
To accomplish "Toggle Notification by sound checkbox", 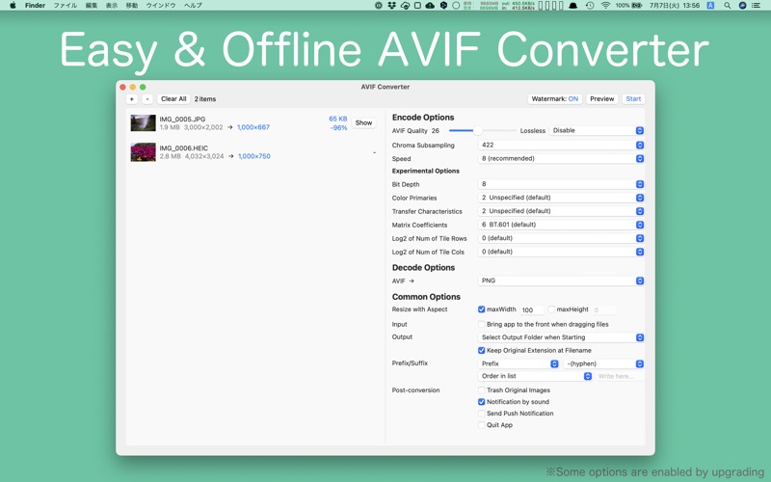I will tap(481, 402).
